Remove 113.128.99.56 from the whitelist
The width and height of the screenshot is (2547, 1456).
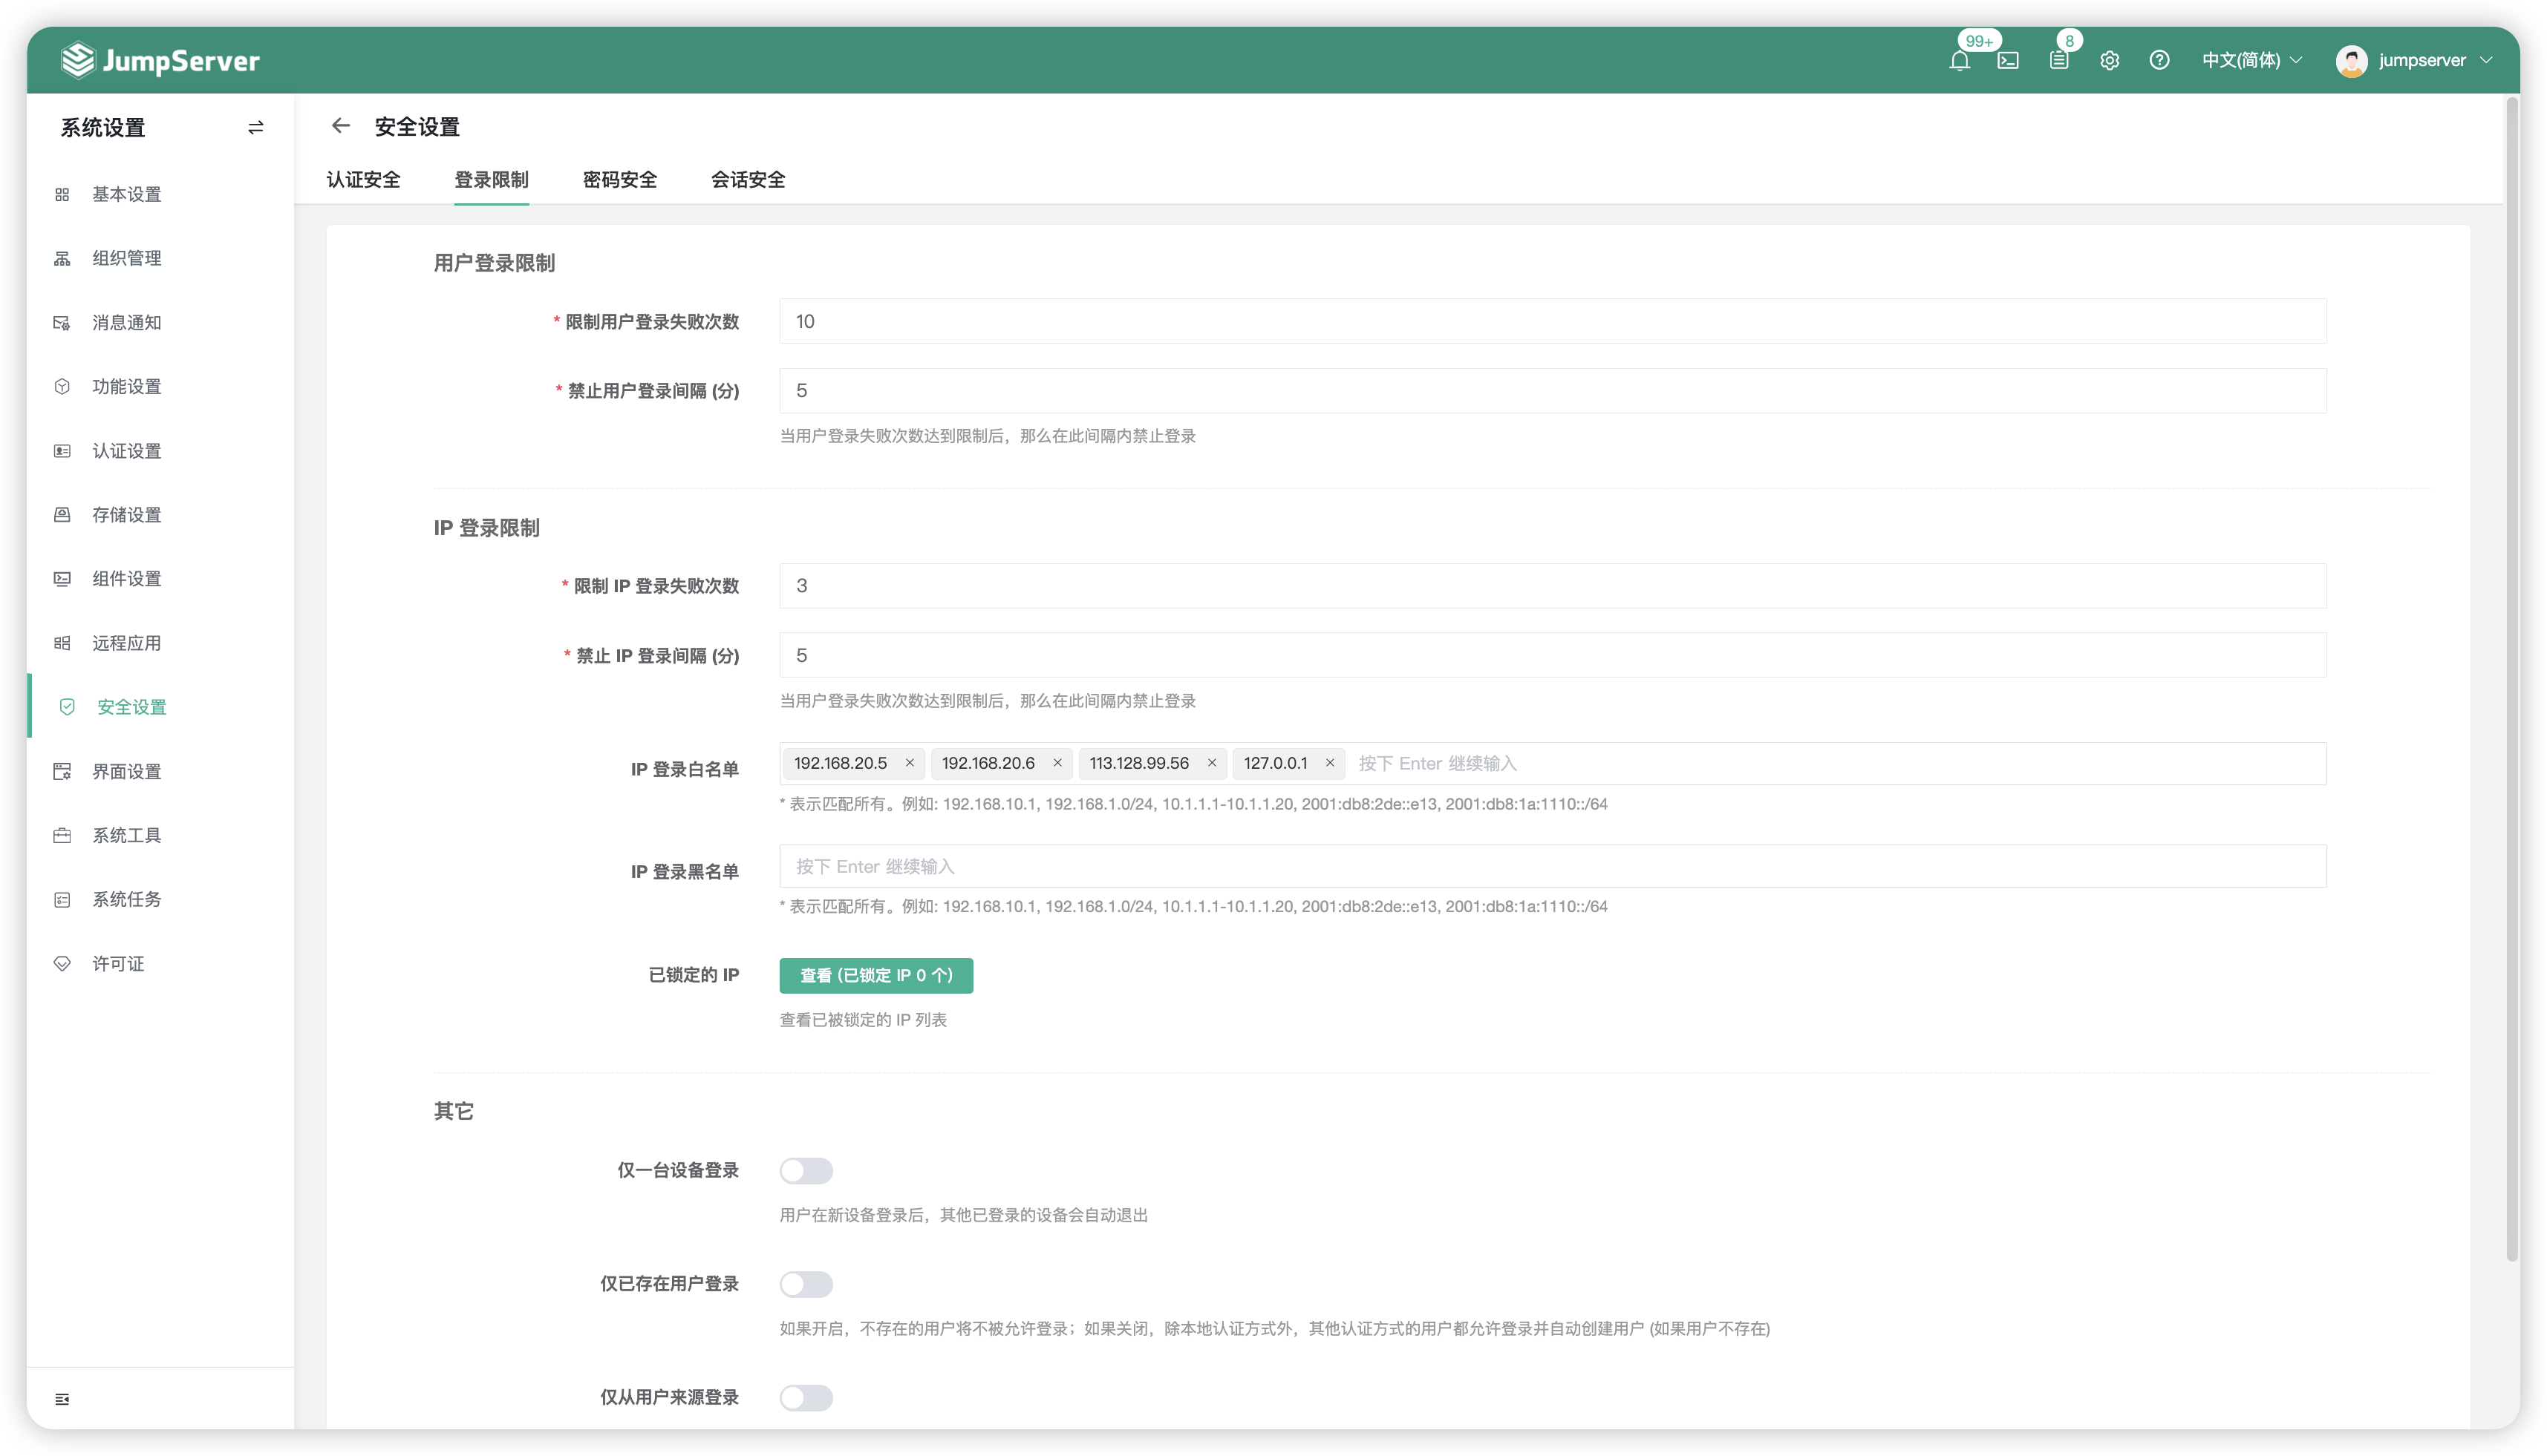[x=1211, y=763]
